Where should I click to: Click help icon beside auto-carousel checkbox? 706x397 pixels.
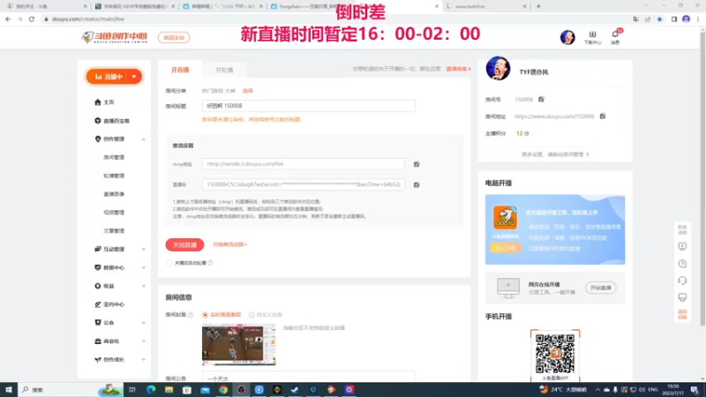coord(210,263)
